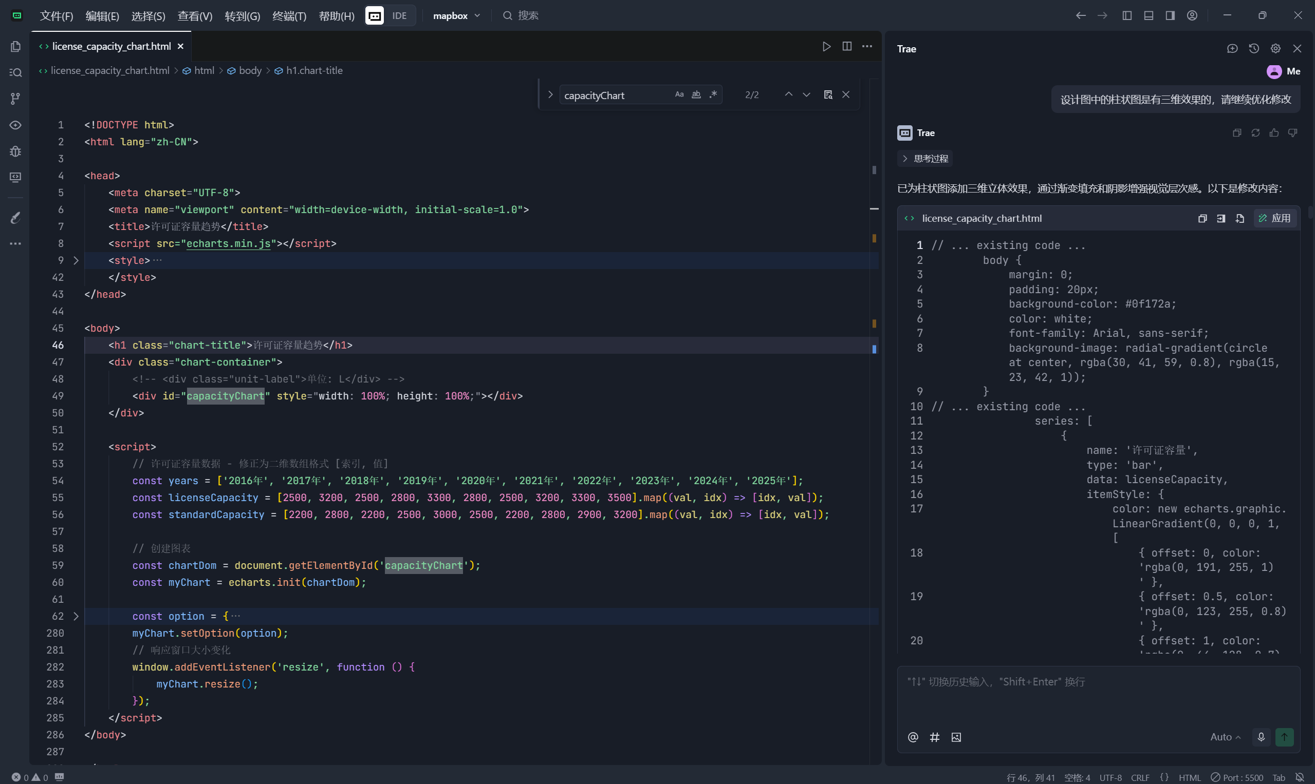Start a new chat in Trae panel
Viewport: 1315px width, 784px height.
point(1232,49)
